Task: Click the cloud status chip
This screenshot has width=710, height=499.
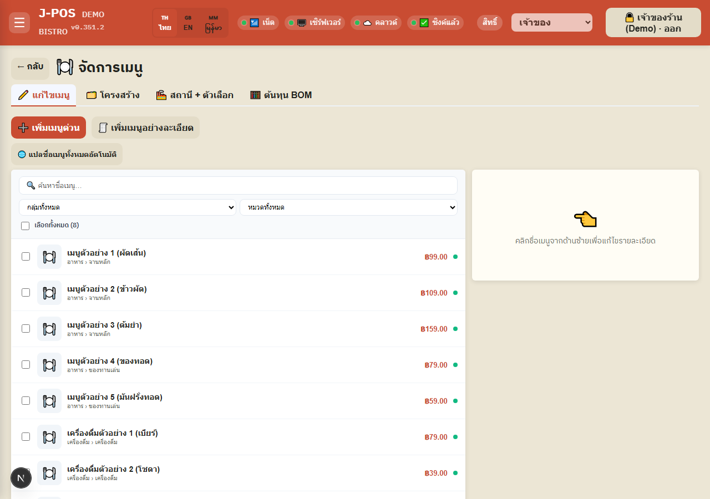Action: coord(376,23)
